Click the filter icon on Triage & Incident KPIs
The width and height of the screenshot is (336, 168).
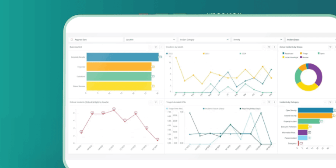pyautogui.click(x=269, y=102)
